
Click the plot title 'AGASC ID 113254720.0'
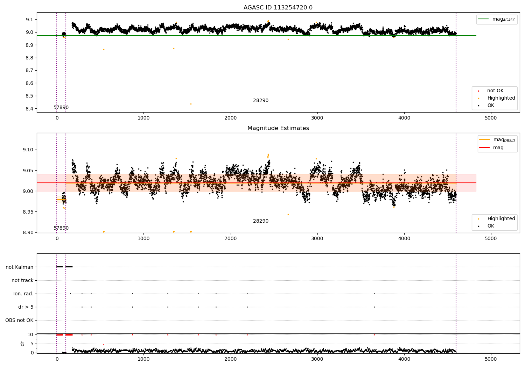pos(278,8)
